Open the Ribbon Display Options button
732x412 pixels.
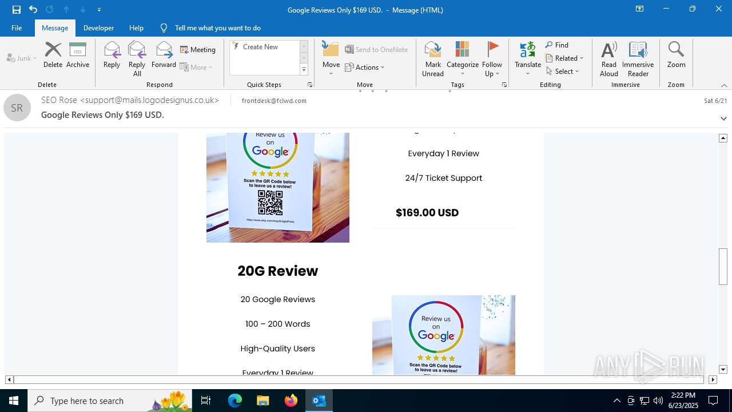(639, 9)
